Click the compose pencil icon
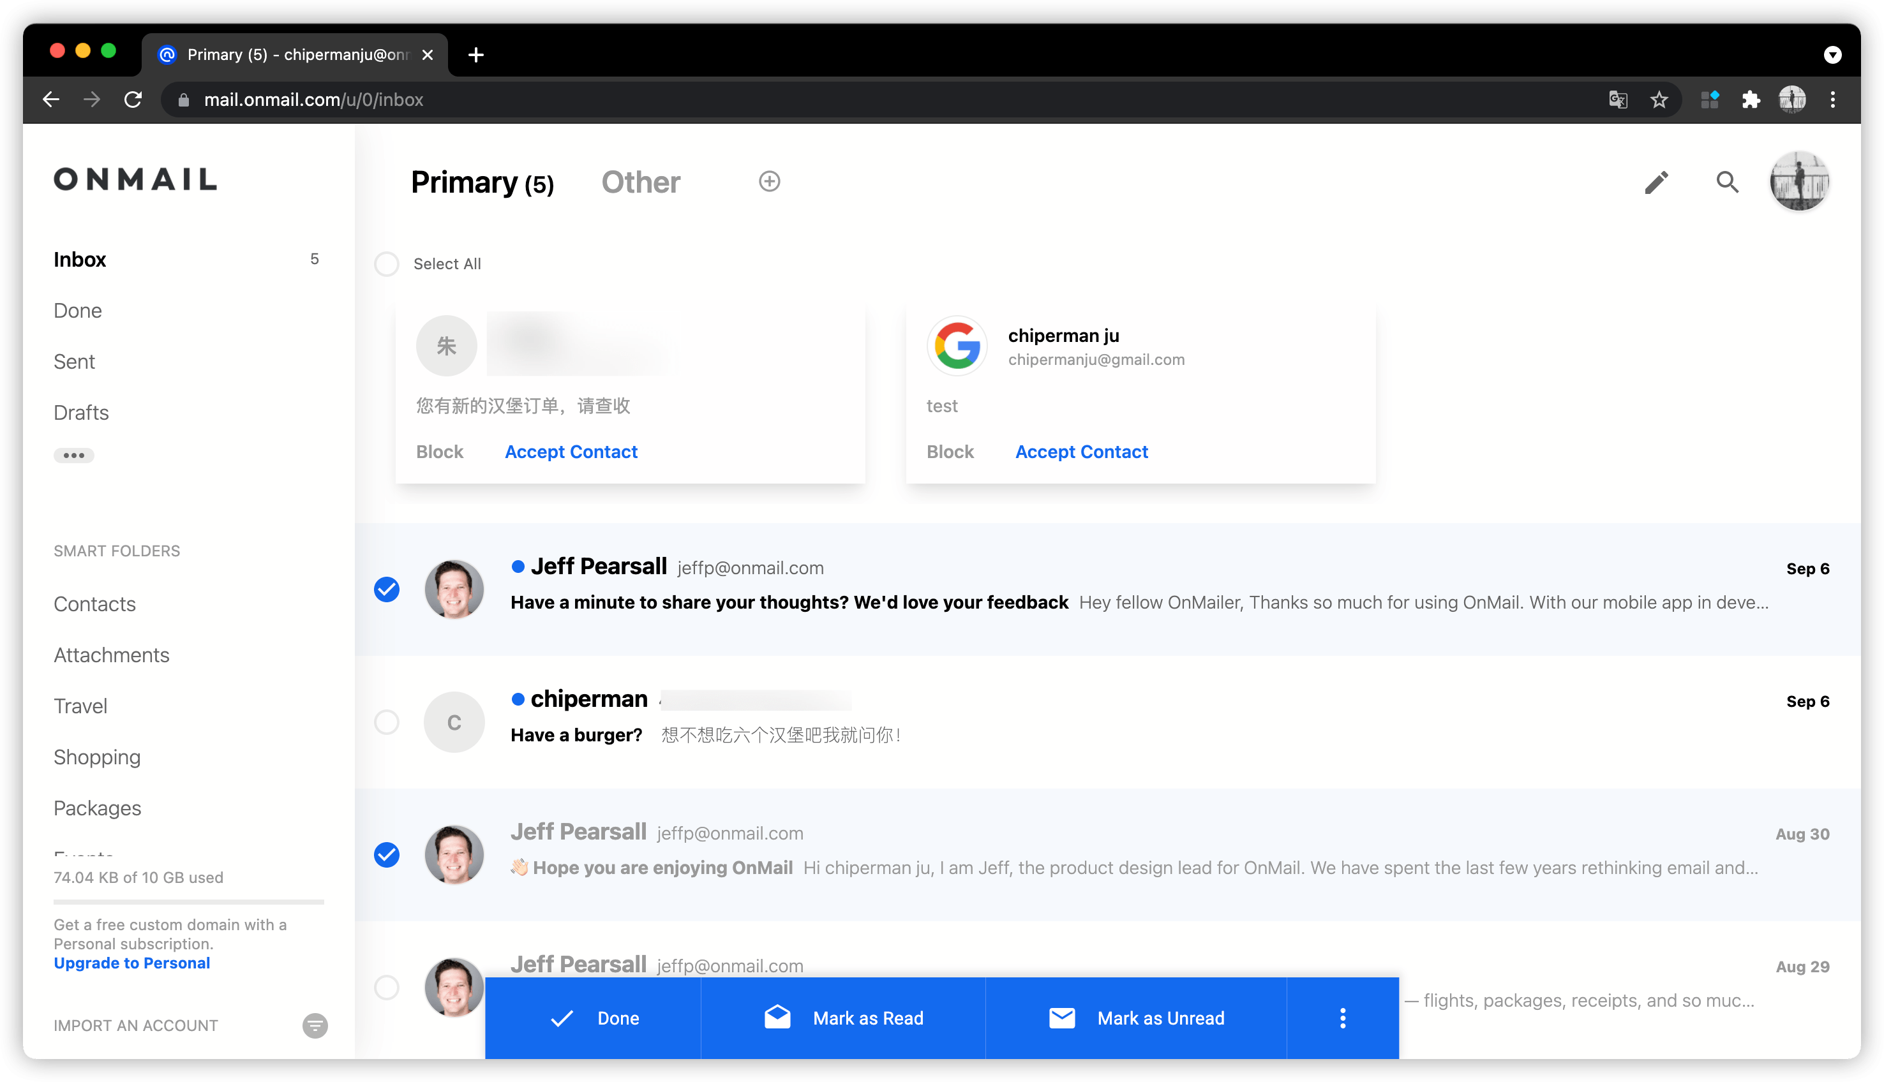Viewport: 1884px width, 1082px height. pyautogui.click(x=1656, y=182)
